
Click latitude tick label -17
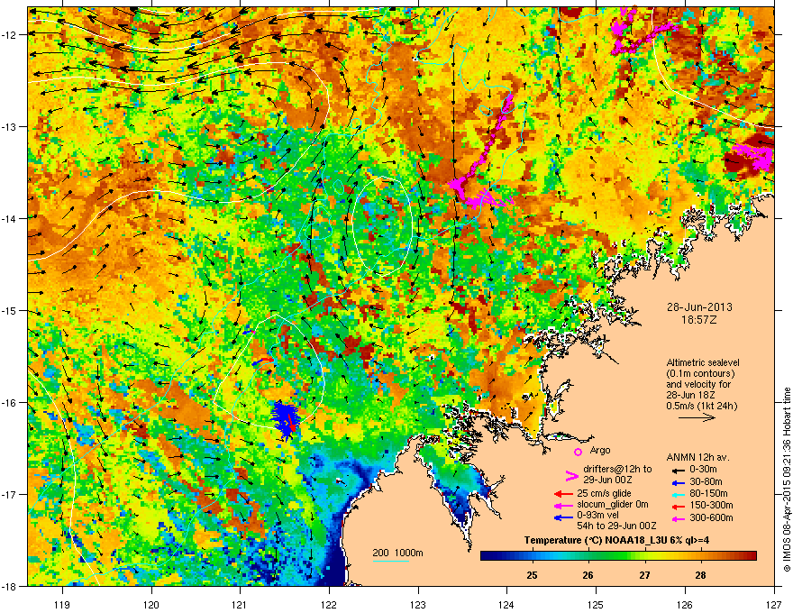pyautogui.click(x=10, y=495)
